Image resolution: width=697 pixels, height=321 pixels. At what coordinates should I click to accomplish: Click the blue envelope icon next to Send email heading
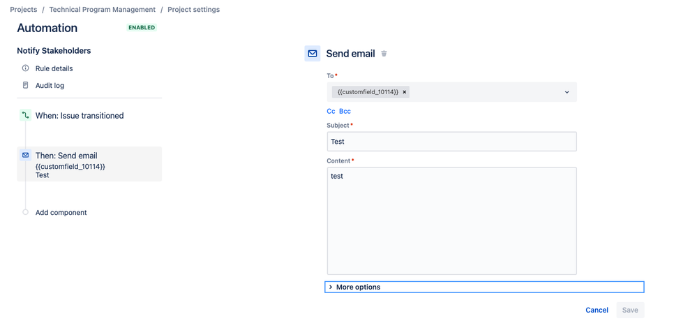pyautogui.click(x=313, y=53)
